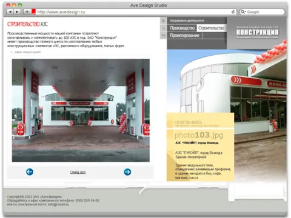Viewport: 291px width, 218px height.
Task: Show previous photo with blue left arrow
Action: (x=30, y=172)
